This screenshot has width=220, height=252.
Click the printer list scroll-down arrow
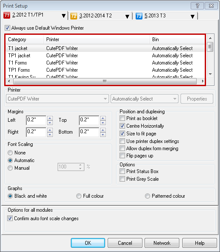tap(210, 74)
